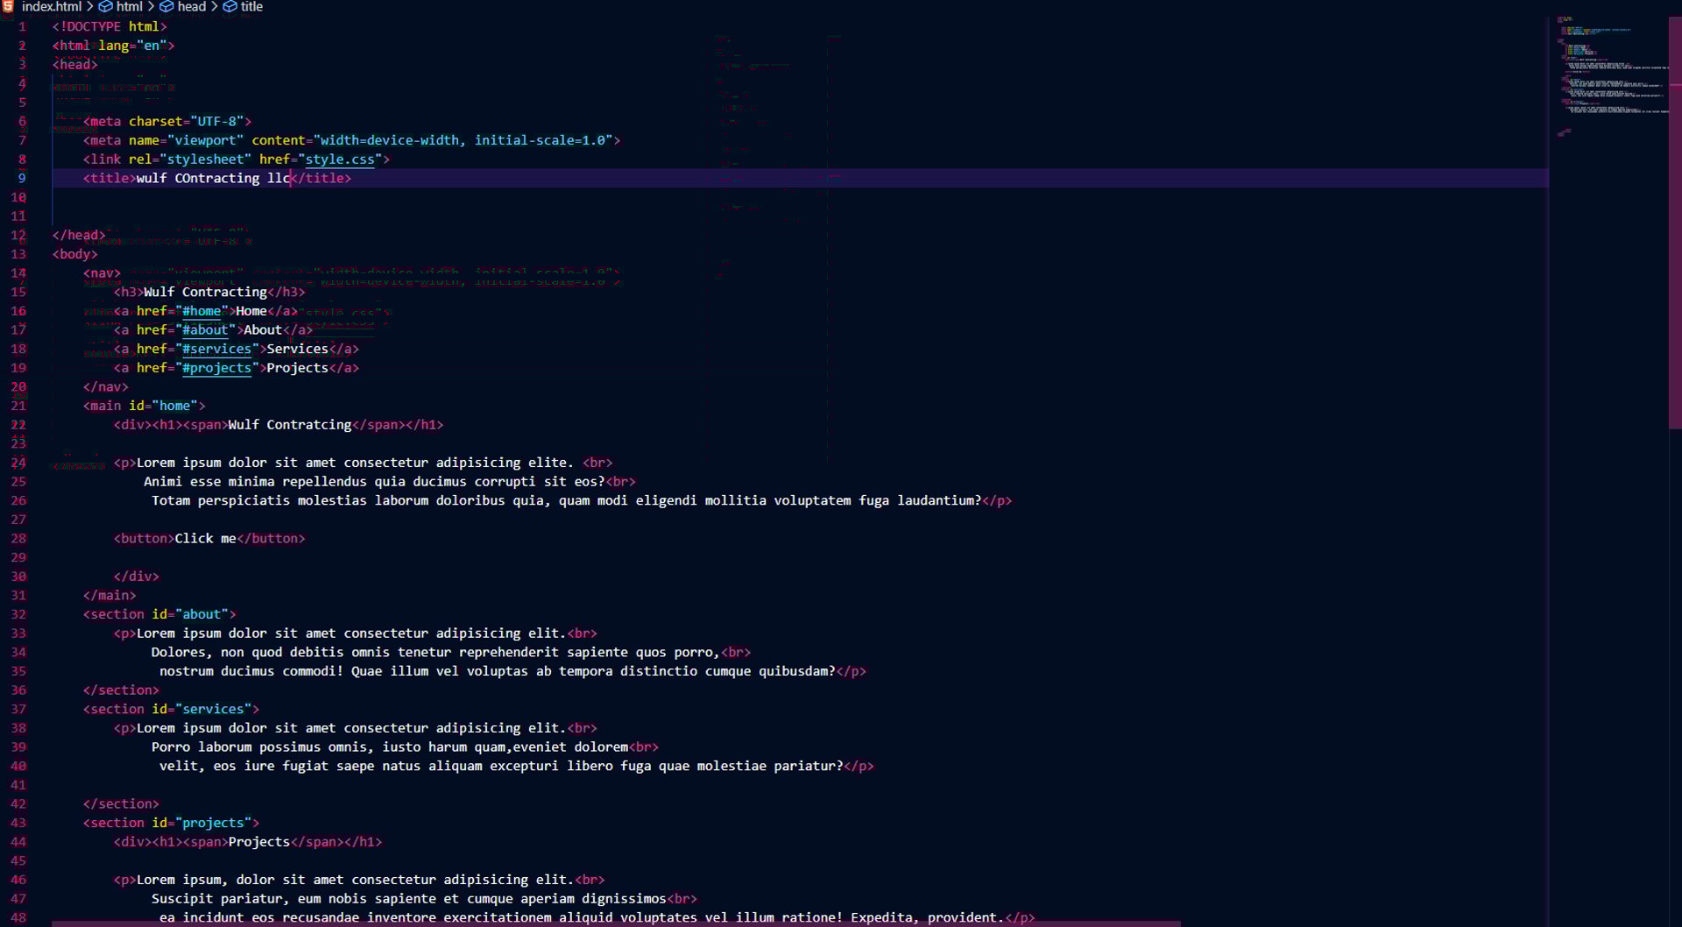Click the "Projects" link text on line 19
Screen dimensions: 1682x927
coord(298,368)
